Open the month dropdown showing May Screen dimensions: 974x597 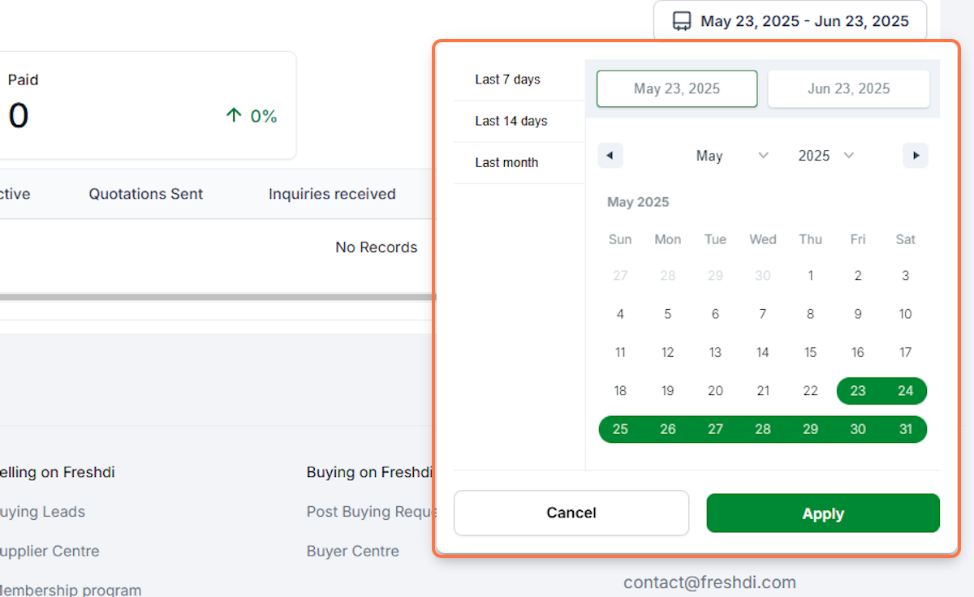[x=732, y=156]
